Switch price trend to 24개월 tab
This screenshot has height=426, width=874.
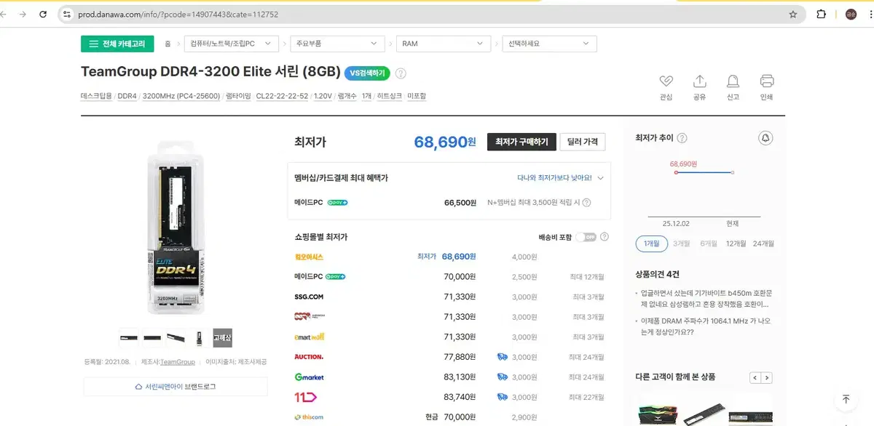click(x=764, y=244)
